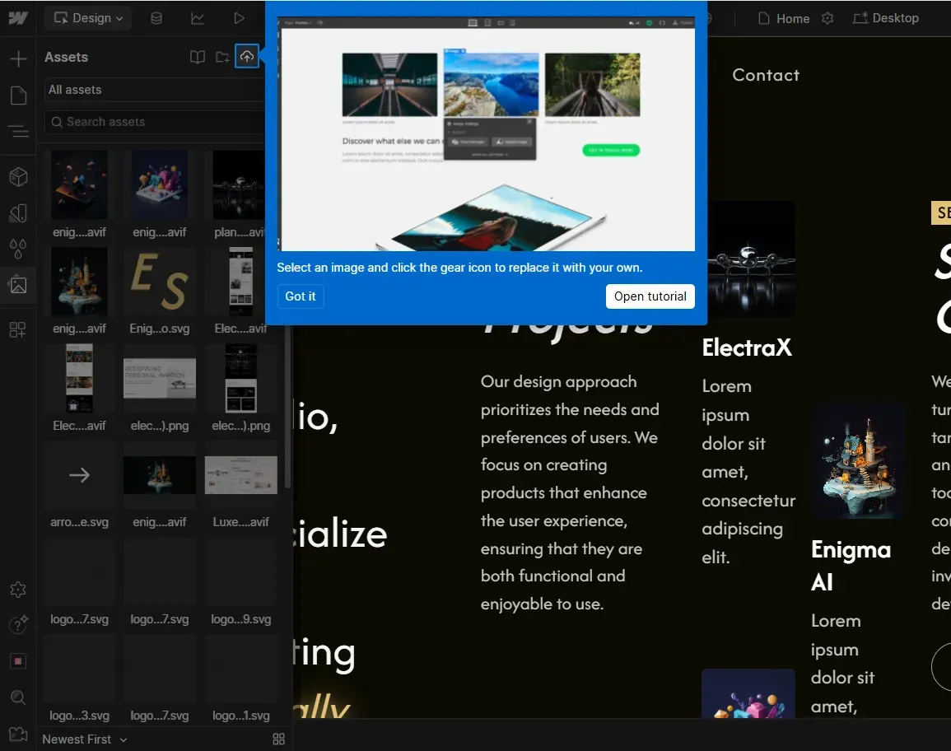Screen dimensions: 951x751
Task: Open the Navigator panel icon
Action: point(18,131)
